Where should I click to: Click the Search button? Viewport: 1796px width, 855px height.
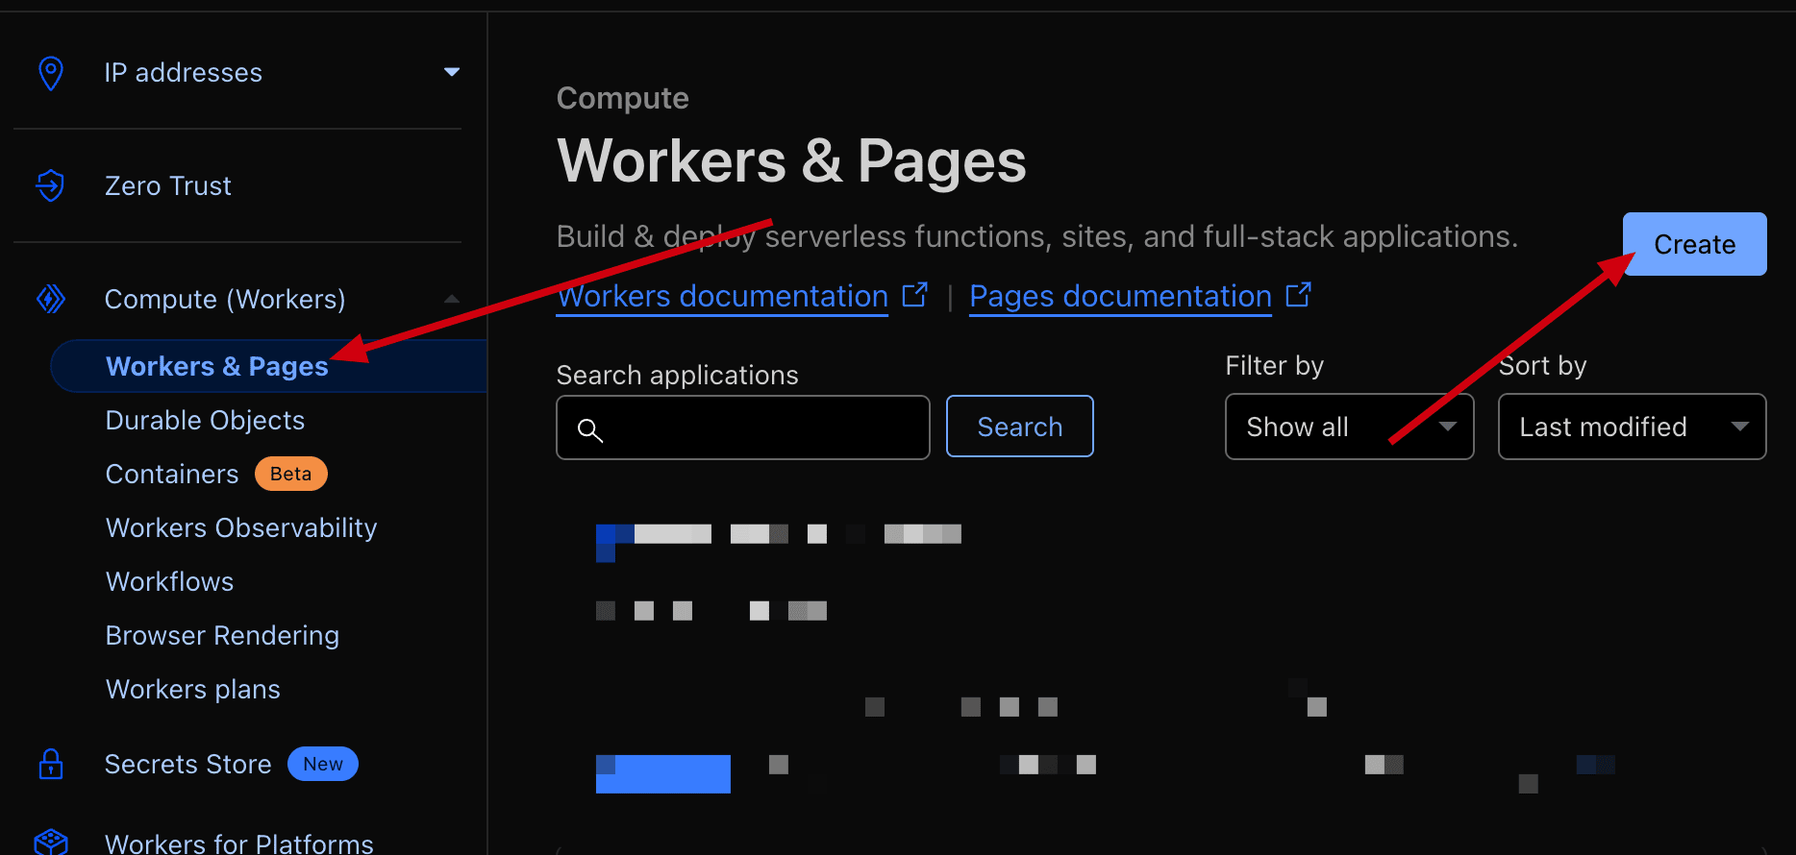(1020, 427)
